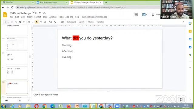
Task: Open the Help menu
Action: point(77,17)
